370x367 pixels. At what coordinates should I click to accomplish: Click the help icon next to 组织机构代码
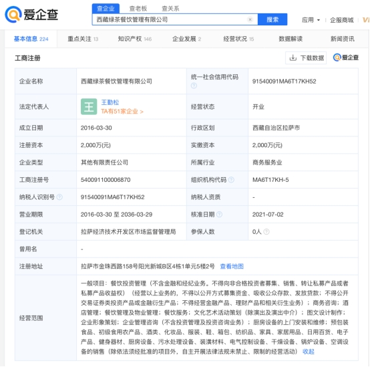coord(231,180)
